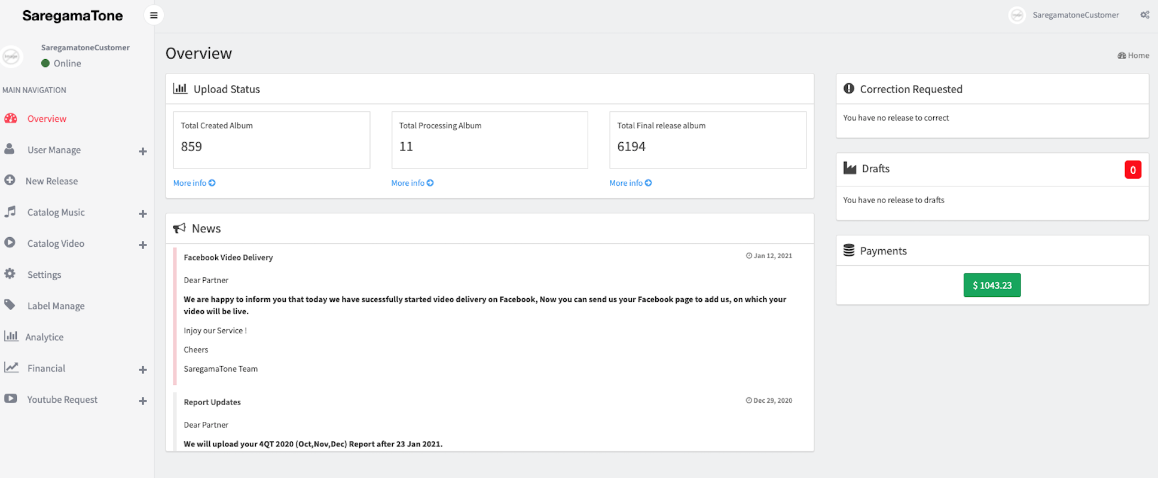Click the Catalog Music note icon
The image size is (1158, 478).
[10, 212]
